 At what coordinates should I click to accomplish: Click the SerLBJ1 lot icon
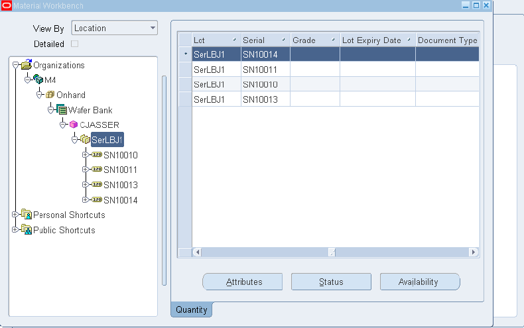(85, 139)
